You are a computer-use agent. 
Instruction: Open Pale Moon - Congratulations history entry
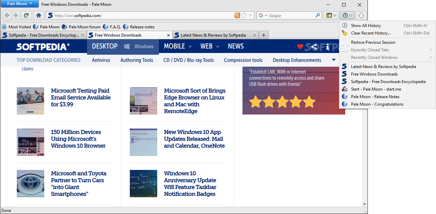pyautogui.click(x=387, y=104)
